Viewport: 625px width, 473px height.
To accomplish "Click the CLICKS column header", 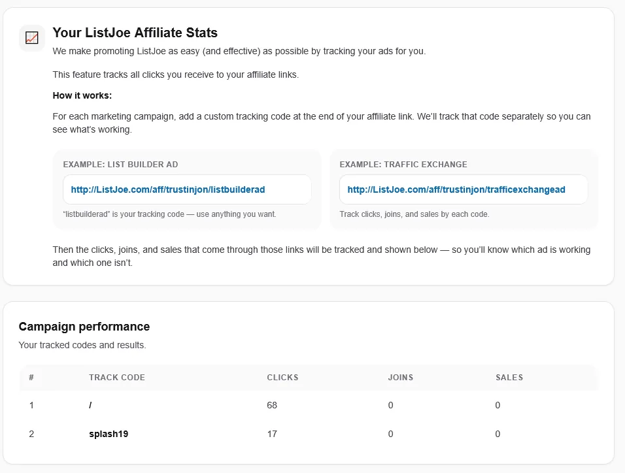I will 282,378.
